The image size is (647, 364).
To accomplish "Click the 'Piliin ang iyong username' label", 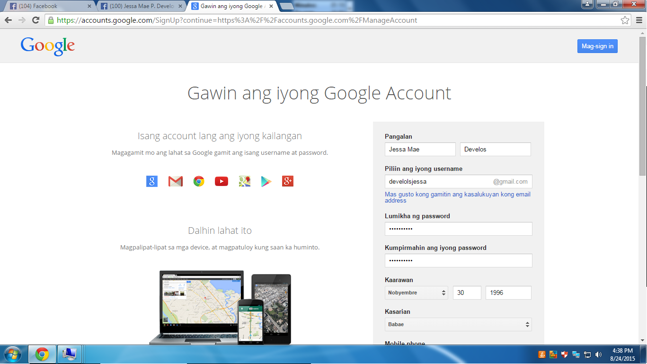I will (424, 169).
